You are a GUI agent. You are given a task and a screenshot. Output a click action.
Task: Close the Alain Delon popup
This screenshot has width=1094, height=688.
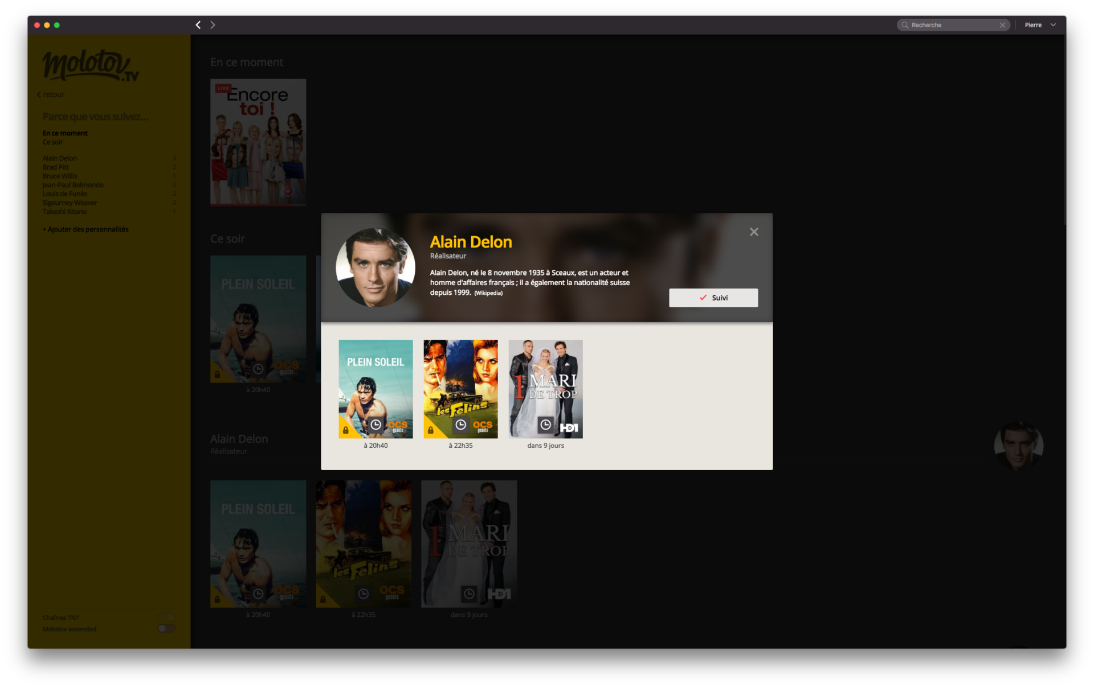(x=754, y=232)
